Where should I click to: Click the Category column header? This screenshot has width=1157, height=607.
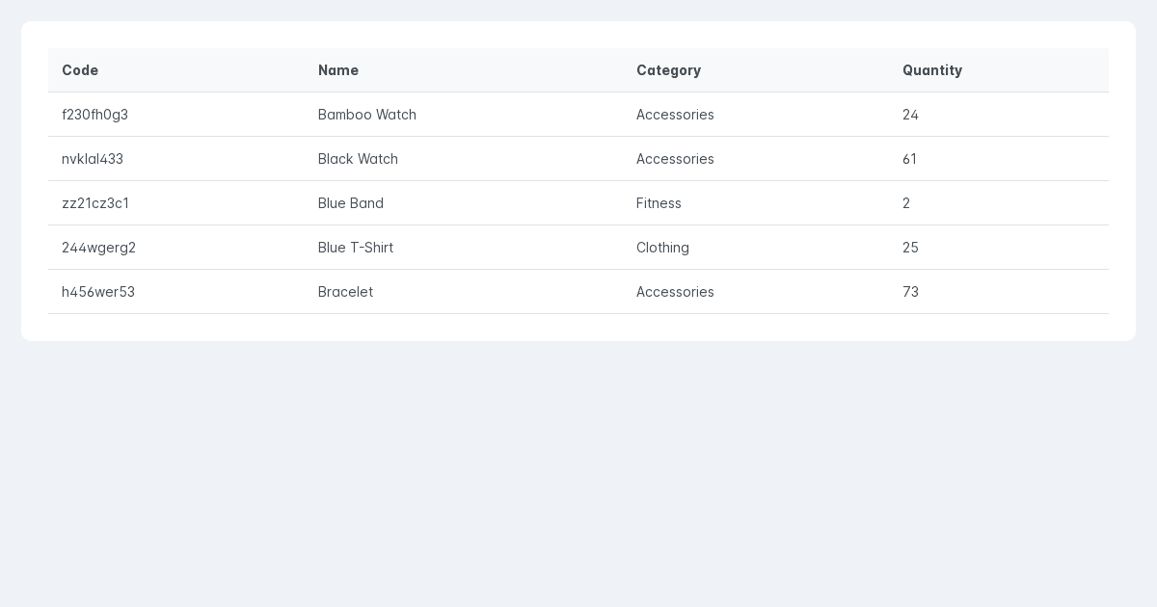coord(668,70)
